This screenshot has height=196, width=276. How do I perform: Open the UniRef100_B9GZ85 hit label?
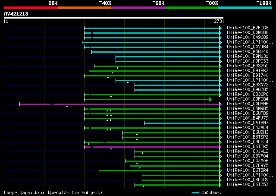click(248, 89)
